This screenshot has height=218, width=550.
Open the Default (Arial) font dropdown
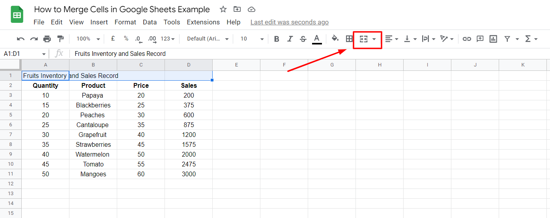pos(208,39)
